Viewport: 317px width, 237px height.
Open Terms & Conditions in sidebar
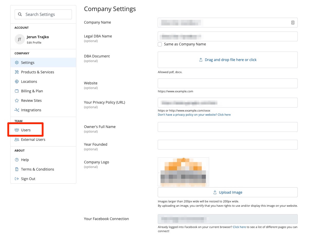38,169
